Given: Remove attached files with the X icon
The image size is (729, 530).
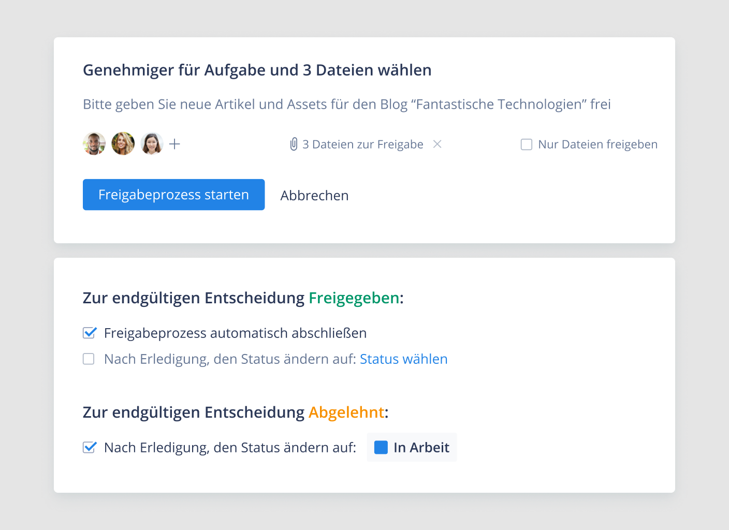Looking at the screenshot, I should 438,144.
